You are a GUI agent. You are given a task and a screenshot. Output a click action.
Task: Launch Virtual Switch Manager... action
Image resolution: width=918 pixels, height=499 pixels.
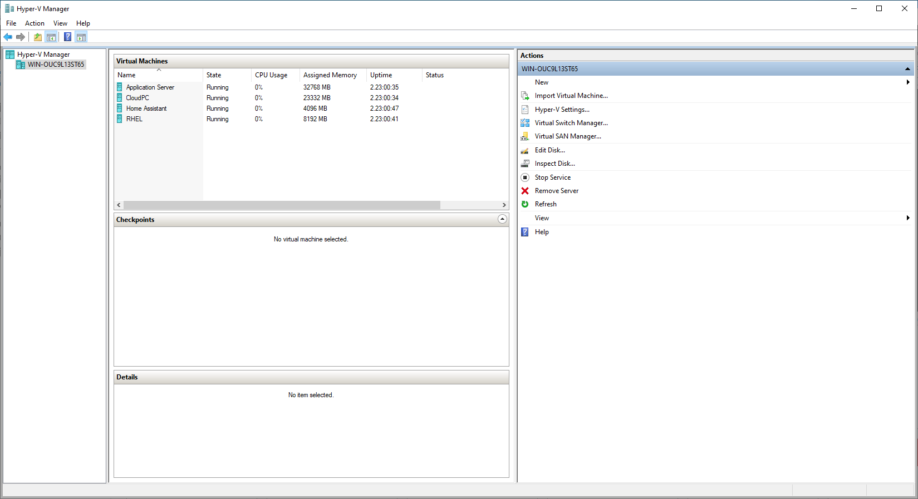[x=571, y=123]
